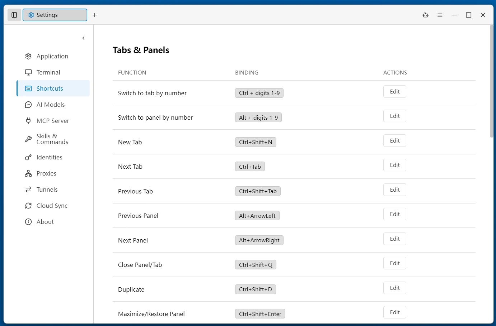Image resolution: width=496 pixels, height=326 pixels.
Task: Click the Ctrl+Tab binding badge
Action: (x=250, y=167)
